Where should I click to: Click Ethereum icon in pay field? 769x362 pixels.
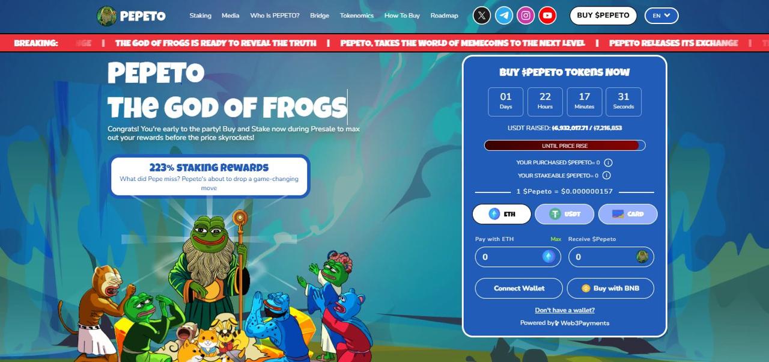[x=549, y=257]
